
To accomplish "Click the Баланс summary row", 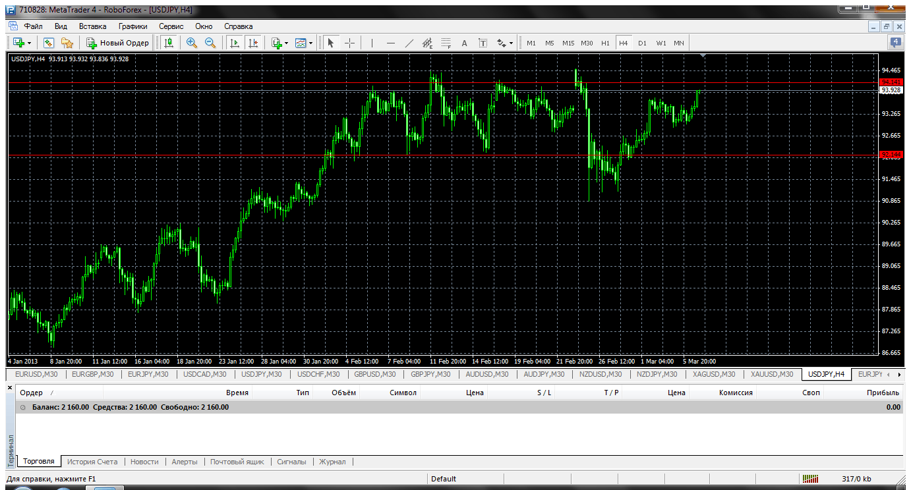I will [458, 407].
